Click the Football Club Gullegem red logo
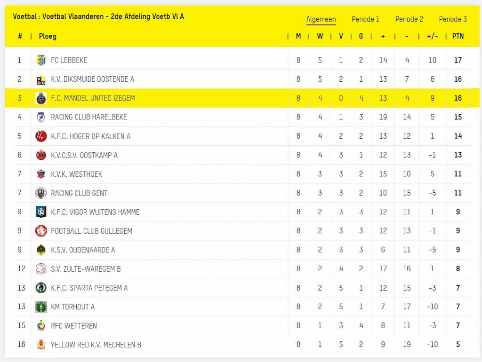 point(41,231)
